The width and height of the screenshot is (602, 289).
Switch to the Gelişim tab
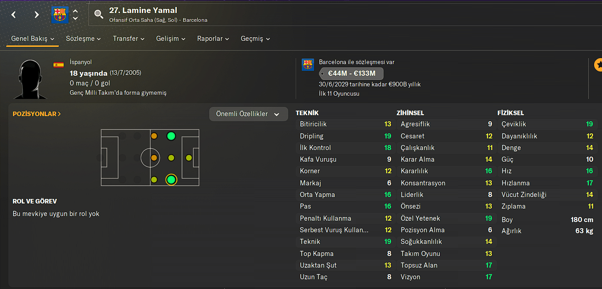pos(171,39)
